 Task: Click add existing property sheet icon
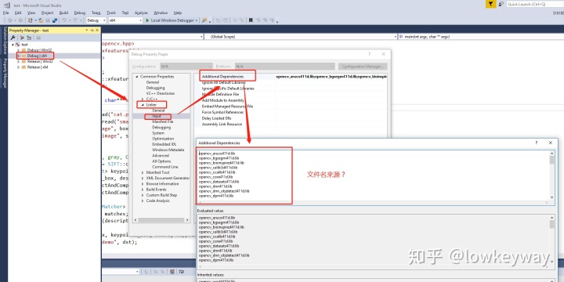pyautogui.click(x=29, y=38)
